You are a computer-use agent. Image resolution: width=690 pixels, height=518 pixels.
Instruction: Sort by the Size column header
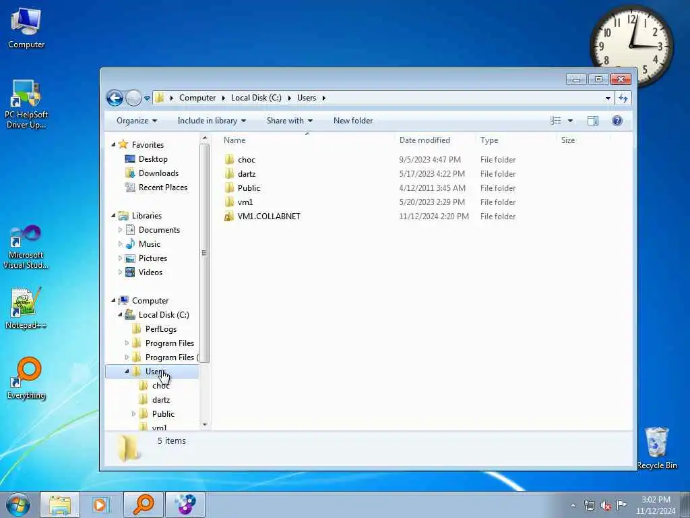point(567,140)
